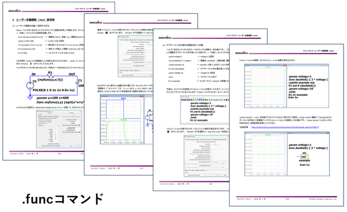This screenshot has height=212, width=347.
Task: Click the "OUT" node label on the page one schematic
Action: pyautogui.click(x=72, y=75)
